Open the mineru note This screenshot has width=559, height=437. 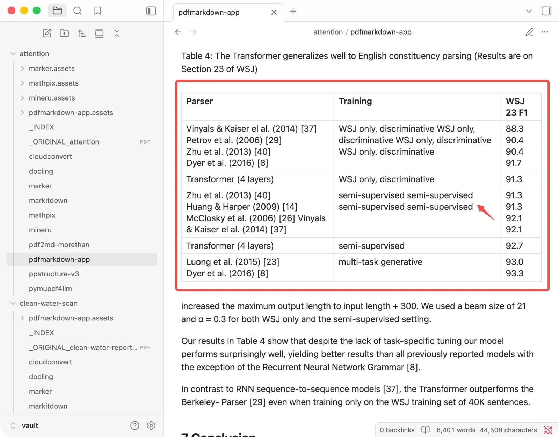tap(82, 230)
